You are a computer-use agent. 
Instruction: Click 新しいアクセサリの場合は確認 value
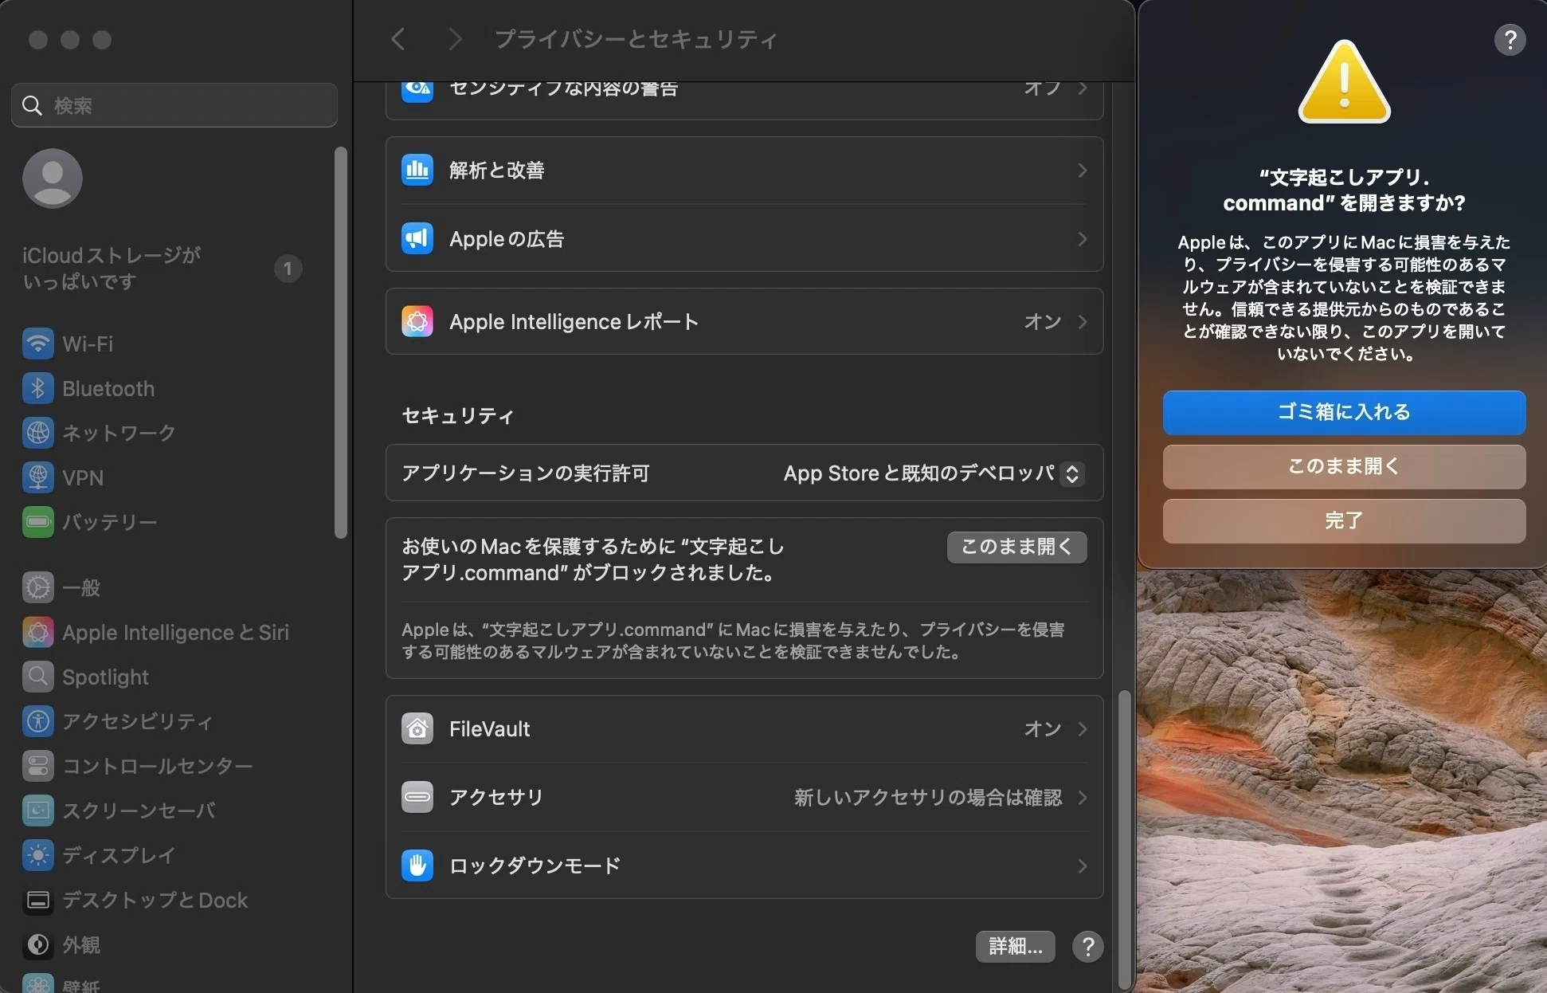coord(928,797)
